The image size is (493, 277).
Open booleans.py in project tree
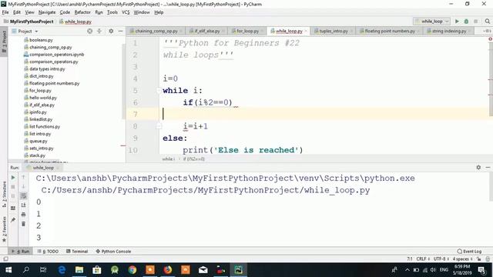[41, 40]
